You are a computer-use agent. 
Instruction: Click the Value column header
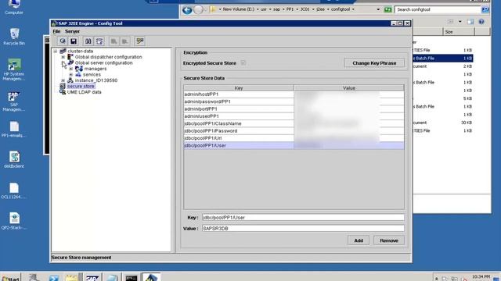point(349,88)
